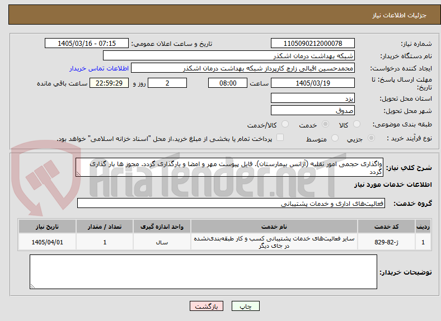Click the طبقه بندی موضوعی label
441x321 pixels.
click(x=402, y=124)
